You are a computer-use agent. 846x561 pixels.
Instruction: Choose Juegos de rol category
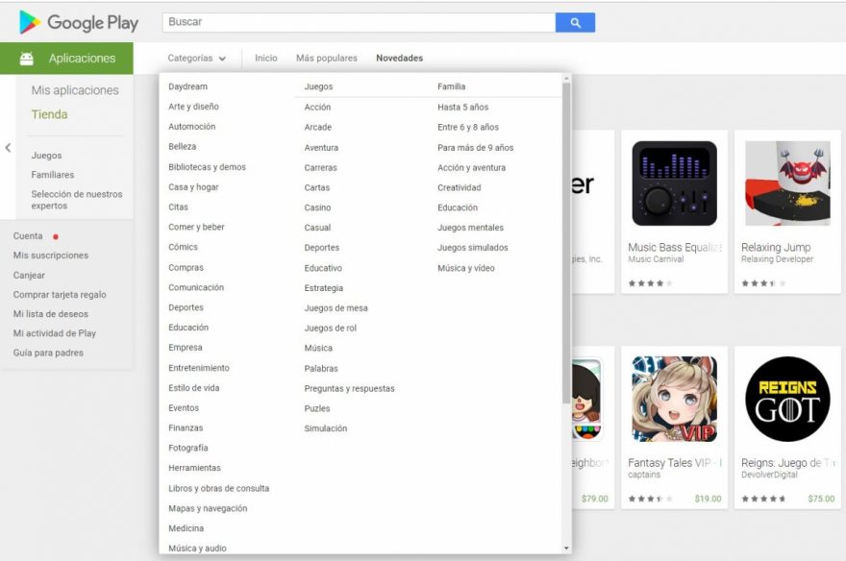coord(330,329)
